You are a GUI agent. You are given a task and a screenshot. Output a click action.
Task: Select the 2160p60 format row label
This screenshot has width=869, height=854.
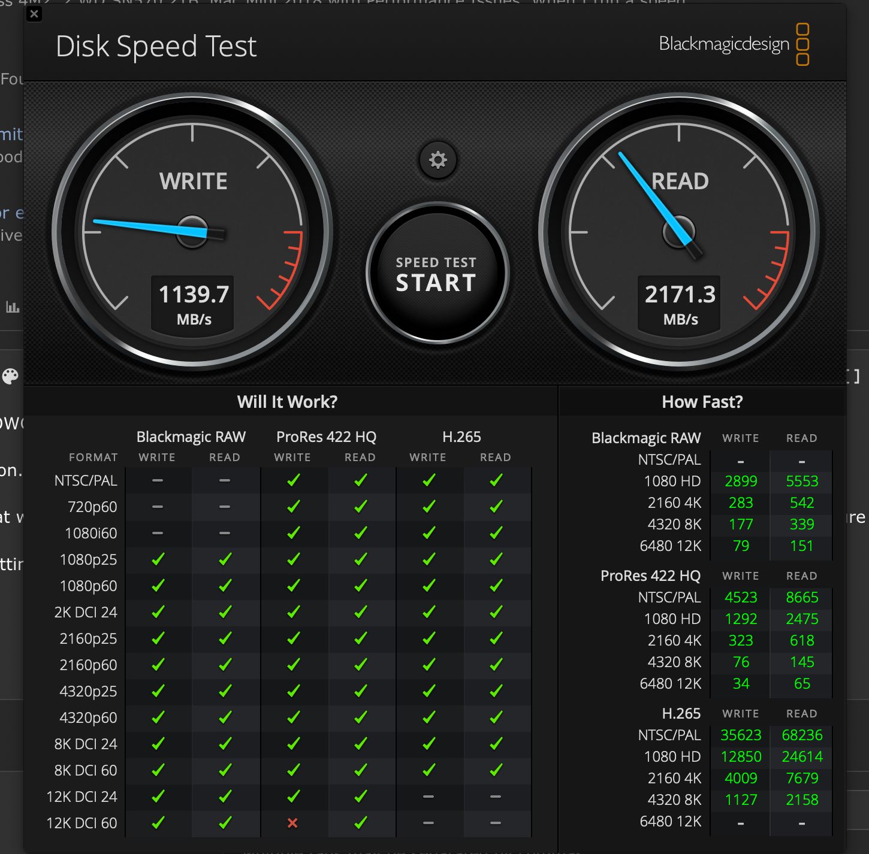point(88,665)
